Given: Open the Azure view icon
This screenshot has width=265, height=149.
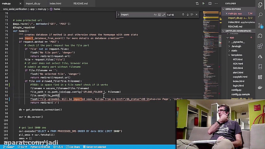Looking at the screenshot, I should [260, 57].
